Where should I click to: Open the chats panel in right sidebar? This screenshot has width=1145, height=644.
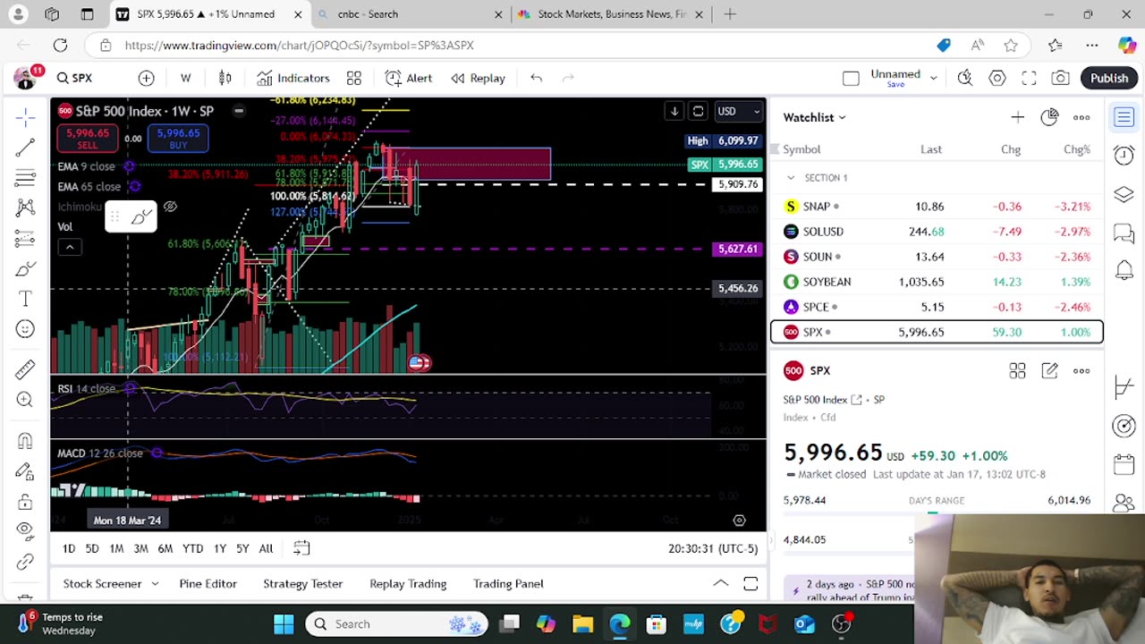(x=1124, y=233)
